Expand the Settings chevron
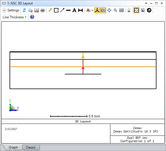The width and height of the screenshot is (166, 151). click(x=4, y=10)
